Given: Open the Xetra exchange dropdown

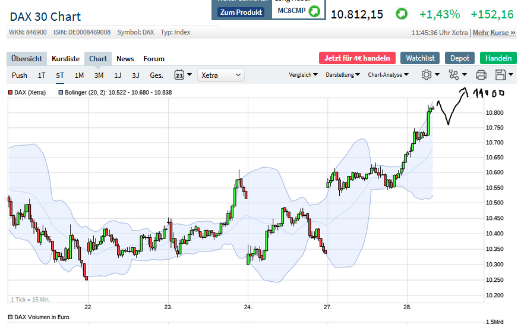Looking at the screenshot, I should pos(222,75).
